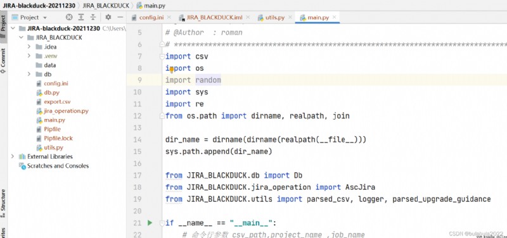This screenshot has height=238, width=507.
Task: Expand the .idea folder
Action: coord(29,47)
